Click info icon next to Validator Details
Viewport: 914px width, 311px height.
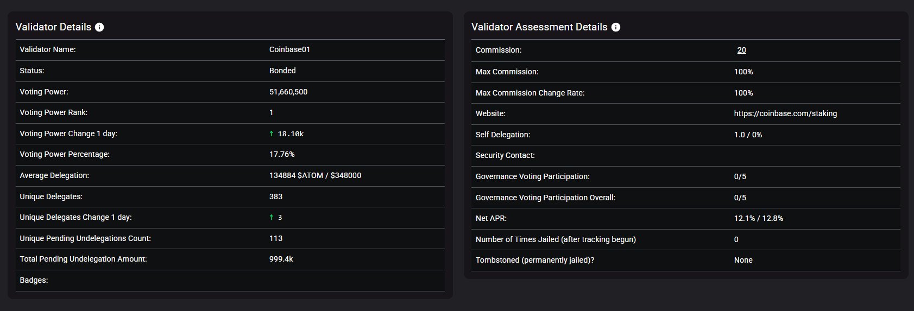click(x=99, y=27)
